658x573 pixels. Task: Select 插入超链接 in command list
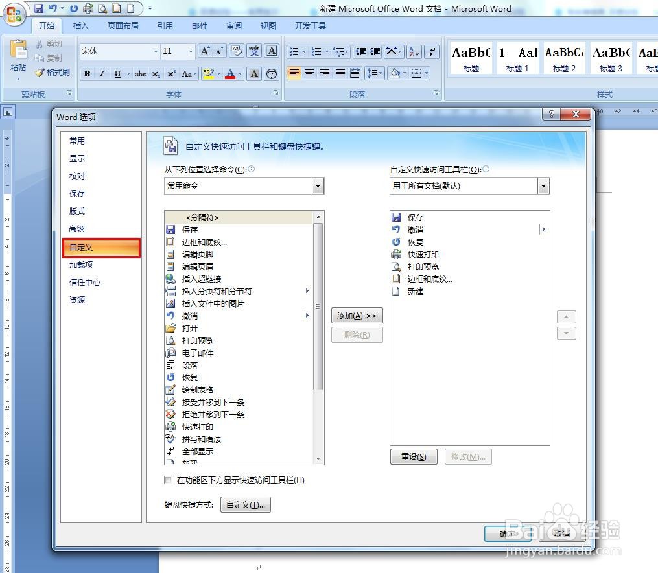coord(239,279)
